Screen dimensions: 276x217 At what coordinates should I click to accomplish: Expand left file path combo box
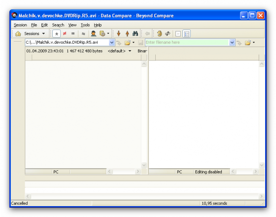pyautogui.click(x=111, y=42)
